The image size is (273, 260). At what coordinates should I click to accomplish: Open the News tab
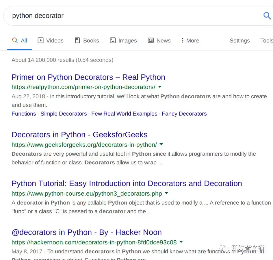point(159,40)
